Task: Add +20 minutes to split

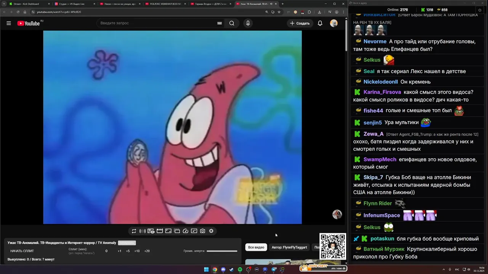Action: pos(147,251)
